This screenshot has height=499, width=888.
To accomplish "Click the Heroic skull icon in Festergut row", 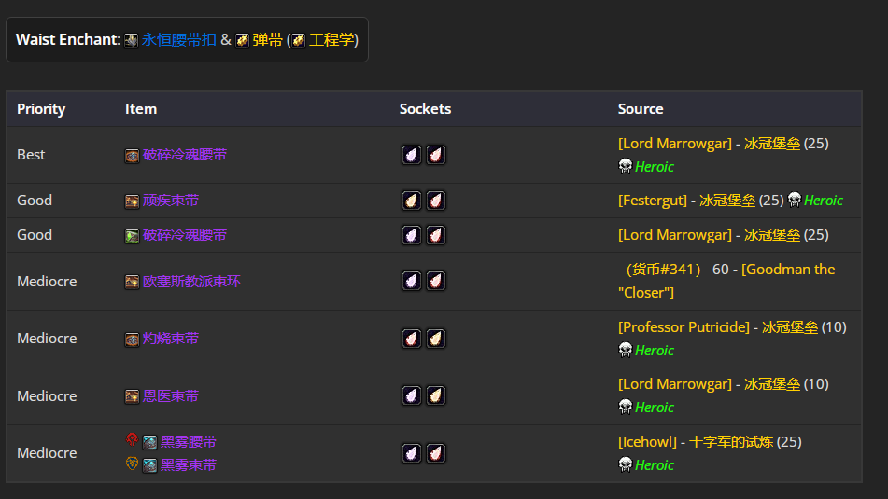I will tap(794, 200).
